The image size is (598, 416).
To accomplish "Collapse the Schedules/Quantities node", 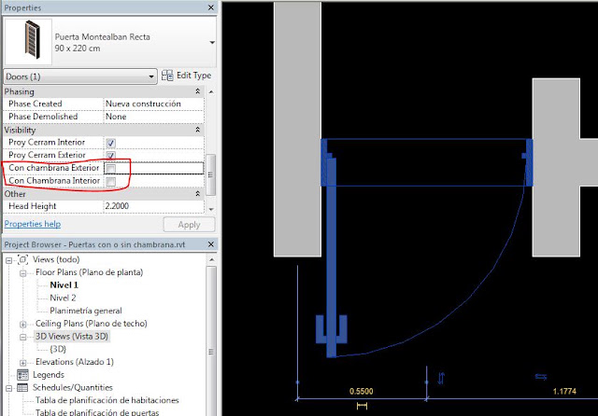I will click(x=8, y=389).
